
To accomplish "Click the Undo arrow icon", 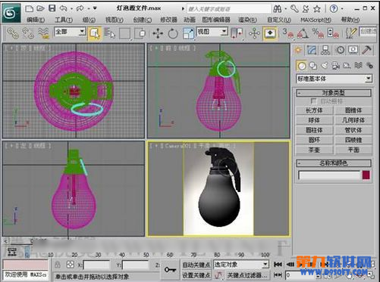I will pos(63,8).
